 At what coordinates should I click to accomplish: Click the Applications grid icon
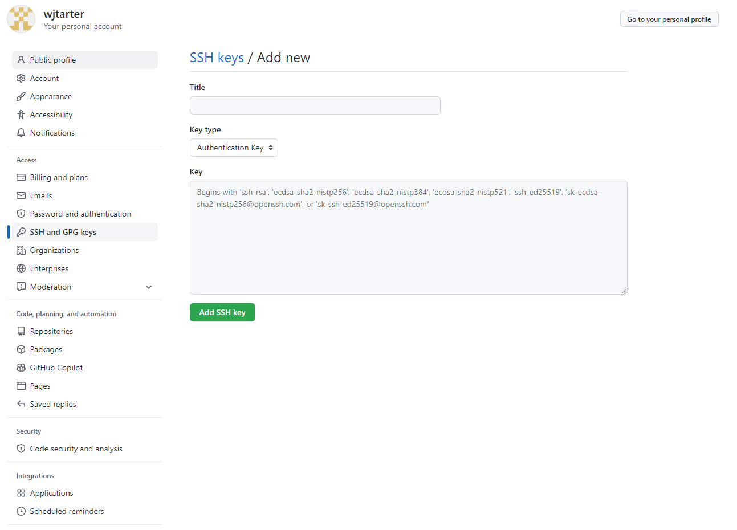tap(21, 493)
